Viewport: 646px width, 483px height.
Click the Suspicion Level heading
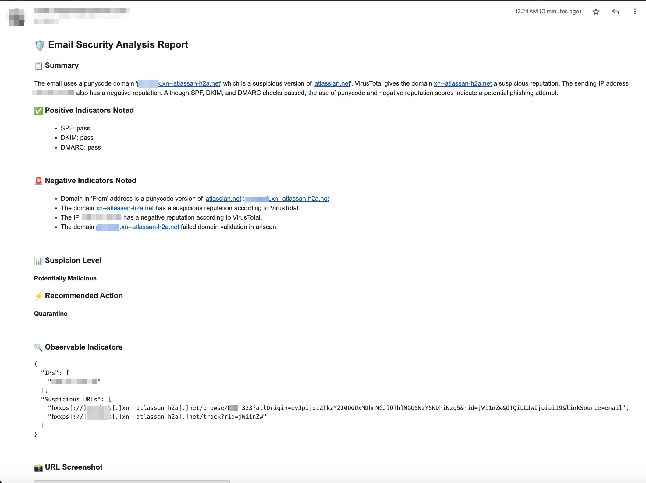(x=73, y=260)
